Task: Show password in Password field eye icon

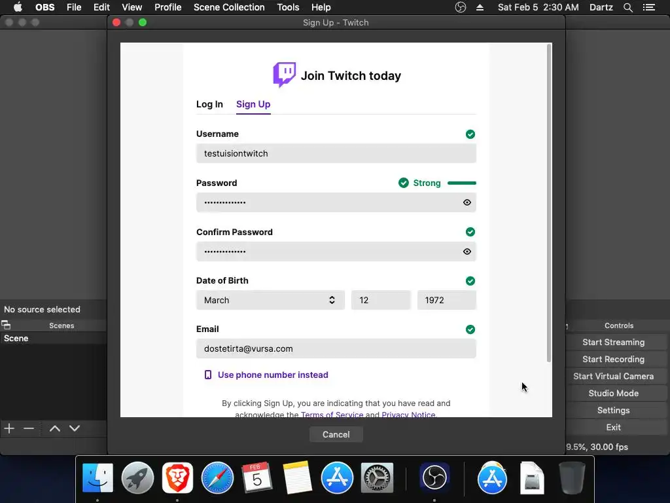Action: (467, 202)
